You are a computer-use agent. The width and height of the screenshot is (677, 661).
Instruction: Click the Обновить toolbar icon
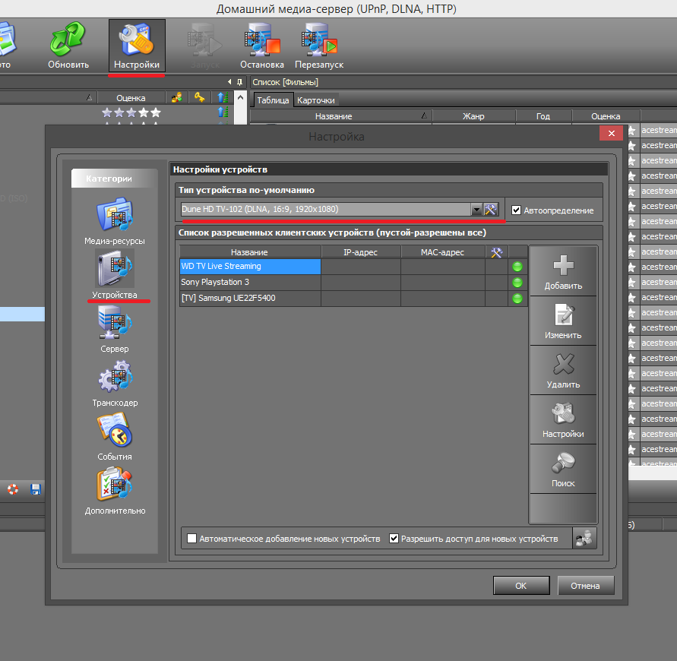(x=68, y=44)
